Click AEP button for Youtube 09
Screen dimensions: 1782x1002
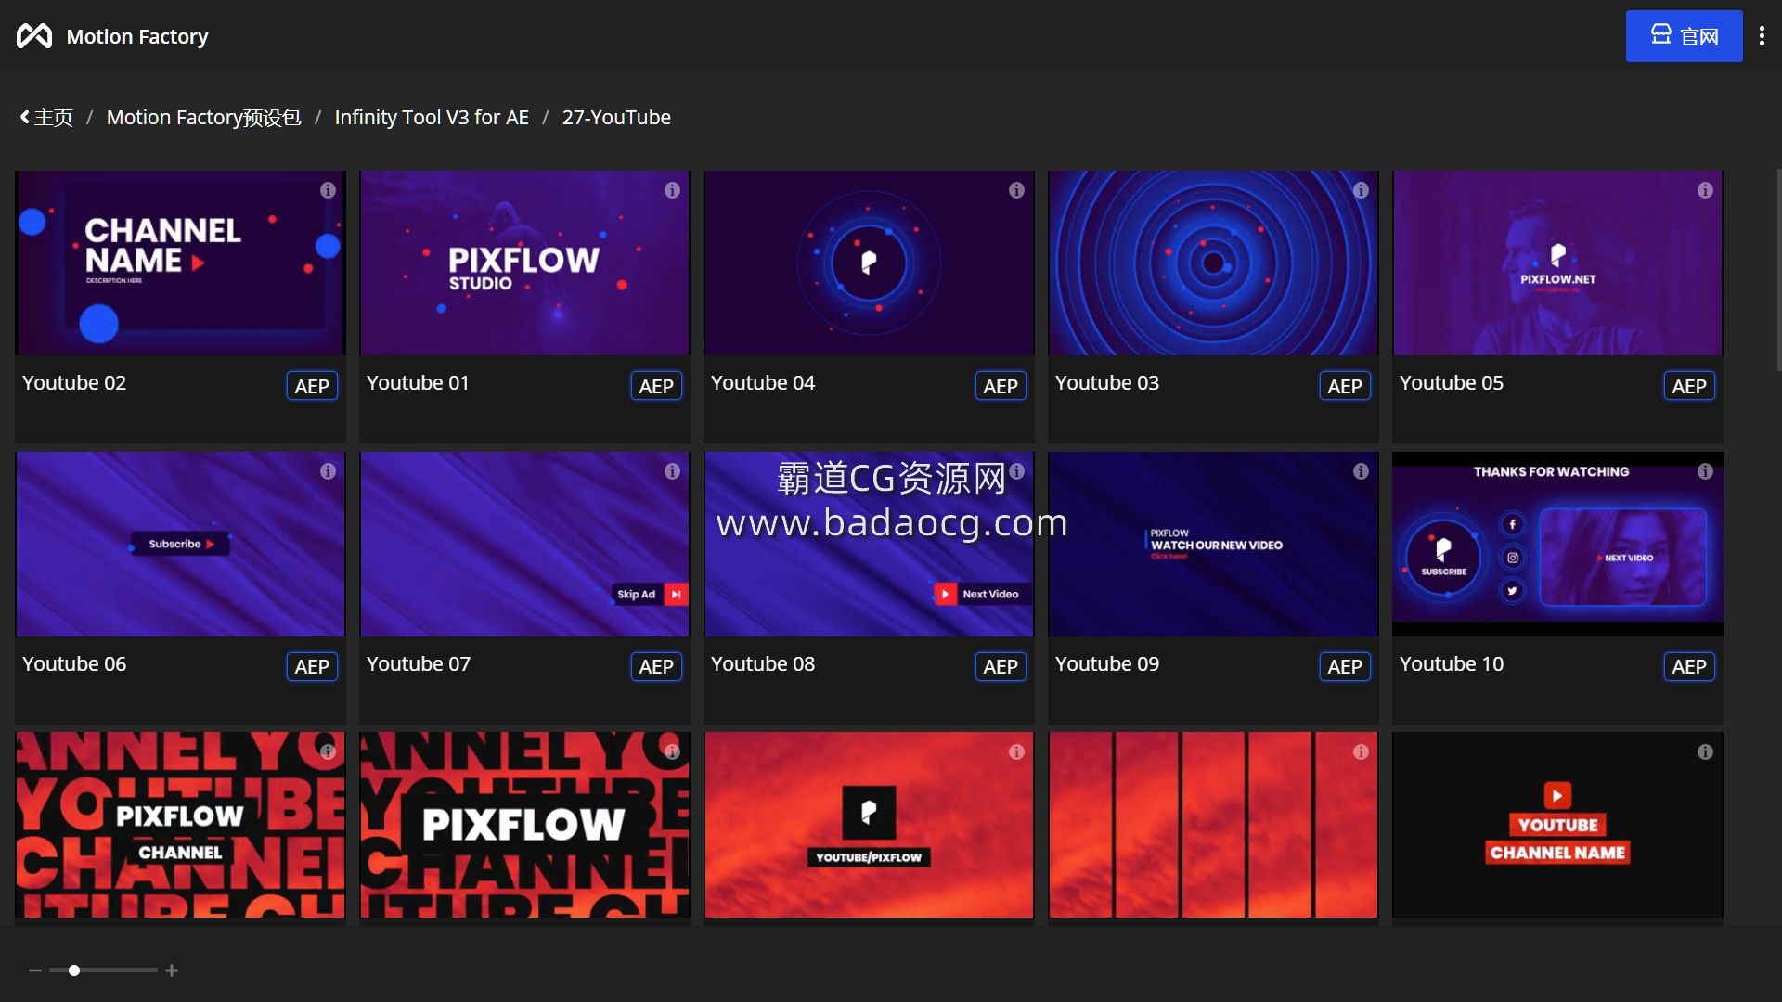click(1345, 666)
